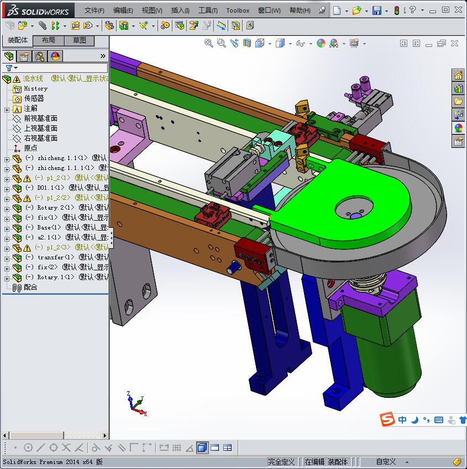The image size is (467, 469).
Task: Click the Save disk icon
Action: point(376,10)
